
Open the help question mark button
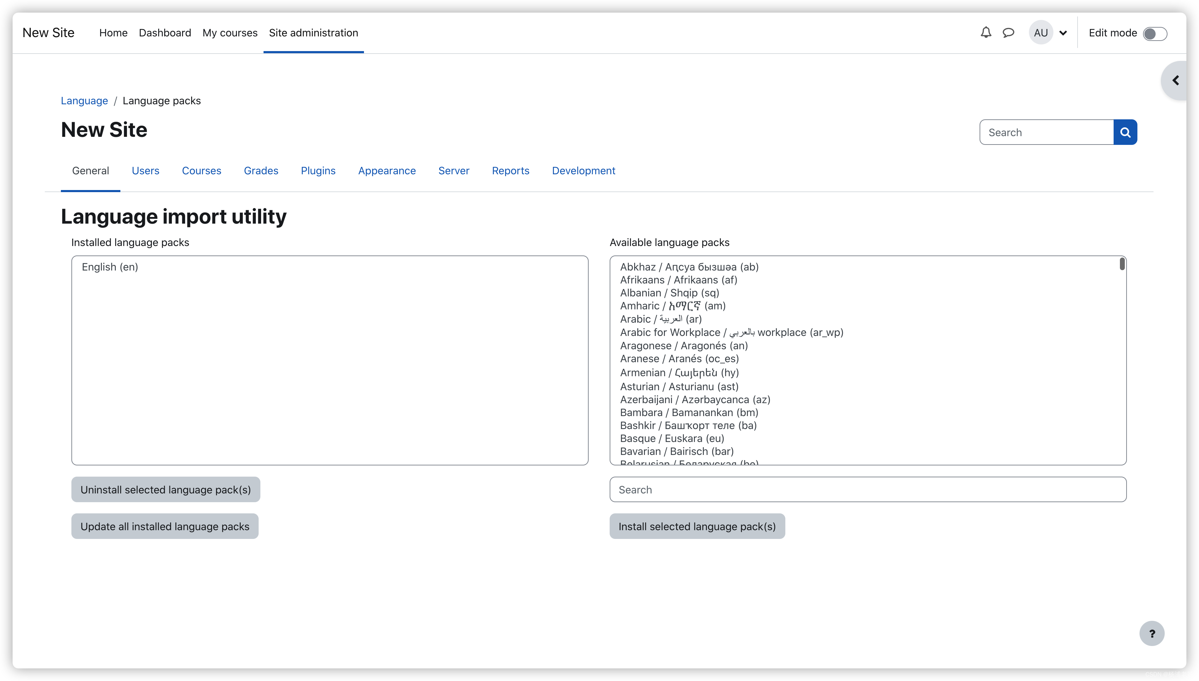[1152, 633]
